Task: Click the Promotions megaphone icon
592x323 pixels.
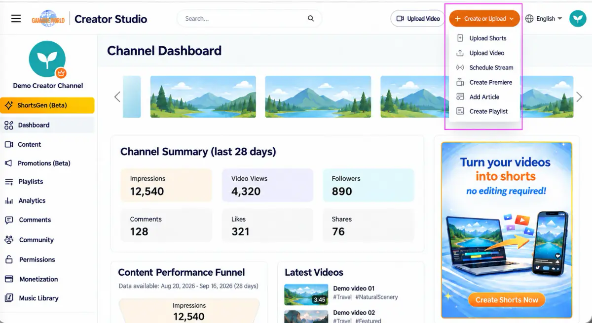Action: click(x=9, y=163)
